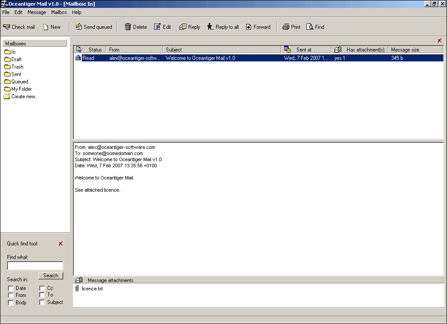Click the alex@oceantiger-softw... sender cell
Viewport: 447px width, 324px height.
pyautogui.click(x=134, y=58)
